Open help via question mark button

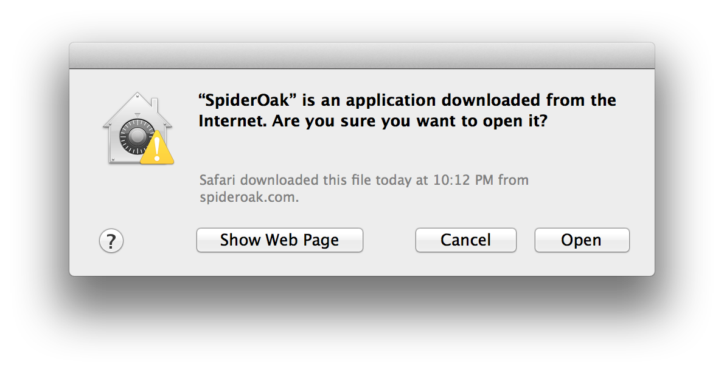coord(111,241)
